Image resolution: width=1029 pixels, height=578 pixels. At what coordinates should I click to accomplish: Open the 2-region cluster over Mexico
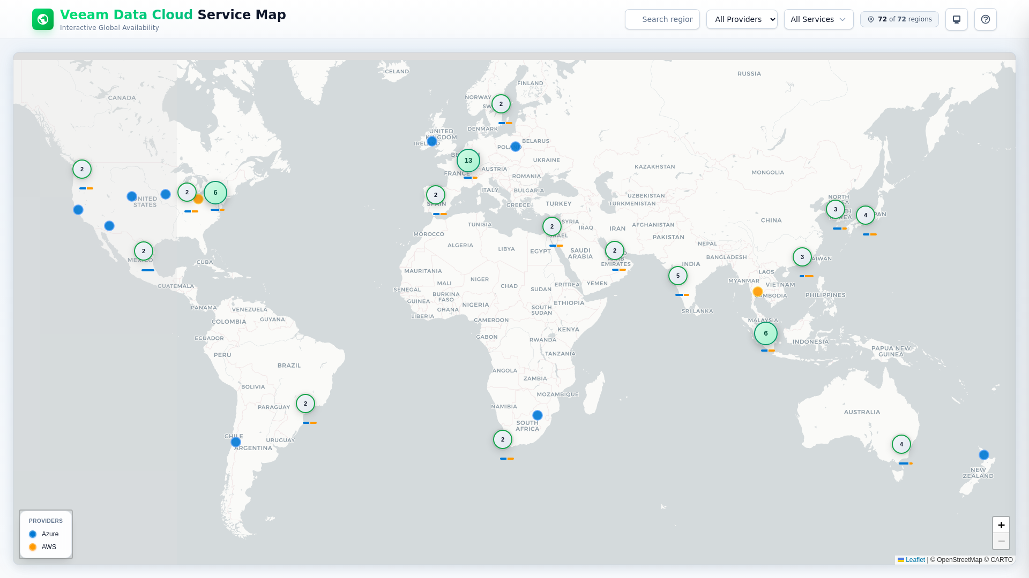(x=144, y=251)
